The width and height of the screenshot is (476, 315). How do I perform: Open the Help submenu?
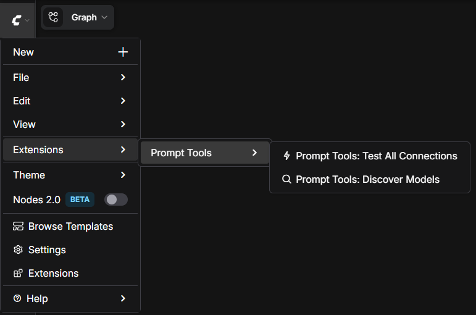click(70, 298)
